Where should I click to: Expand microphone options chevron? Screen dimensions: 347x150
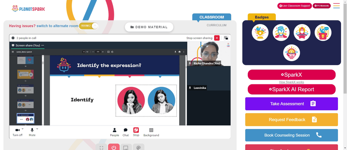coord(37,129)
